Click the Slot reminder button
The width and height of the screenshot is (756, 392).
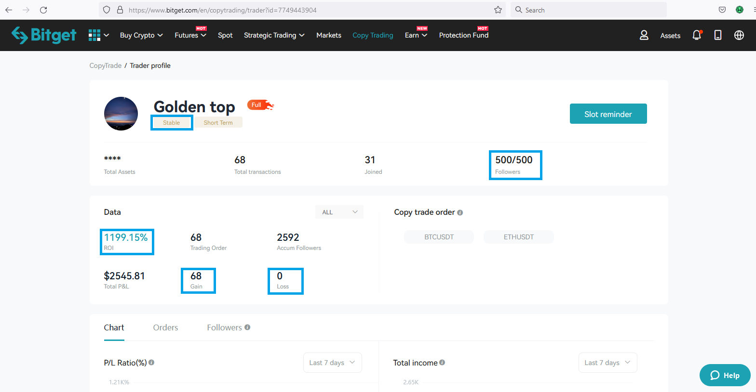tap(608, 114)
